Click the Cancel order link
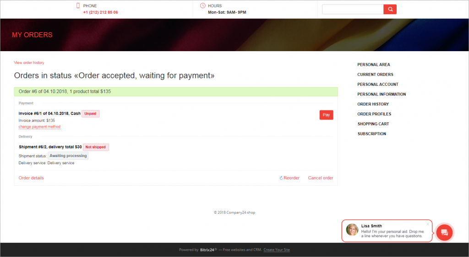The height and width of the screenshot is (257, 469). 321,178
